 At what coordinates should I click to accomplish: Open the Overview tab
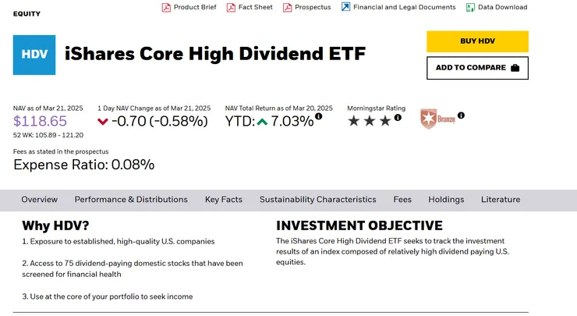tap(40, 200)
